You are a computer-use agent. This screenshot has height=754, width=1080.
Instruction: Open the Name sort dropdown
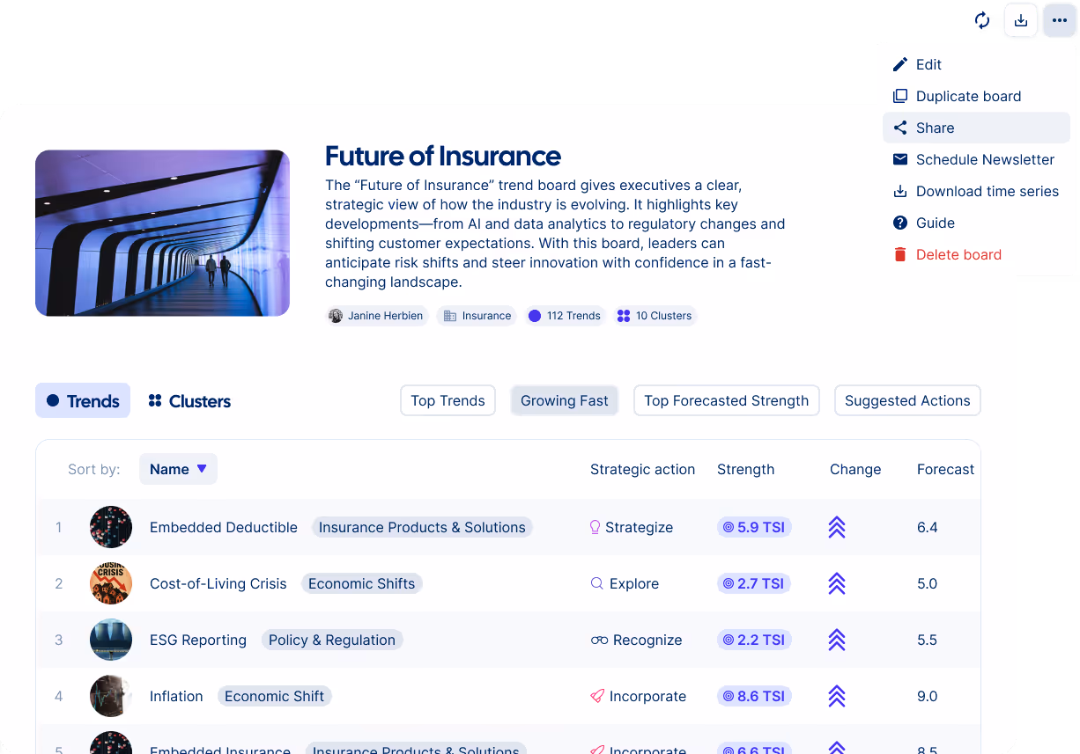(x=178, y=469)
